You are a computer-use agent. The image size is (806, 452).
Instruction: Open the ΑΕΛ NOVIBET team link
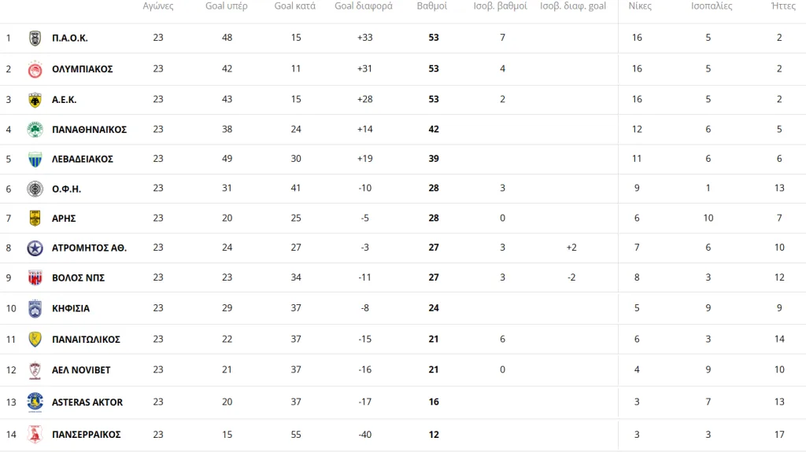(x=81, y=370)
